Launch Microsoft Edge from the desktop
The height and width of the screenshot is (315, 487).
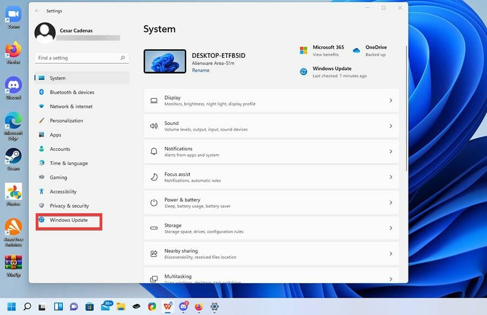tap(14, 127)
